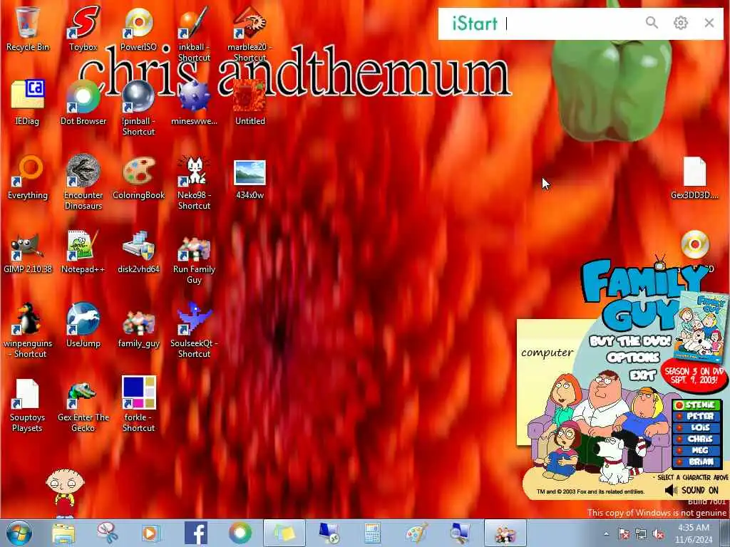This screenshot has height=547, width=730.
Task: Select the family_guy desktop icon
Action: 138,322
